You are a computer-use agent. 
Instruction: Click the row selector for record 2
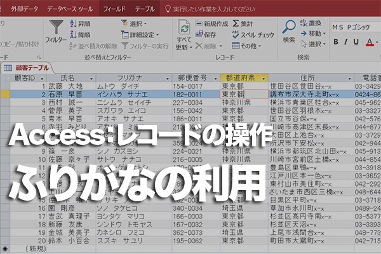(x=5, y=95)
